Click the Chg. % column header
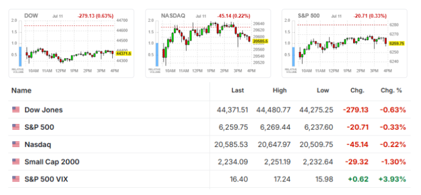The width and height of the screenshot is (421, 195). [x=391, y=91]
